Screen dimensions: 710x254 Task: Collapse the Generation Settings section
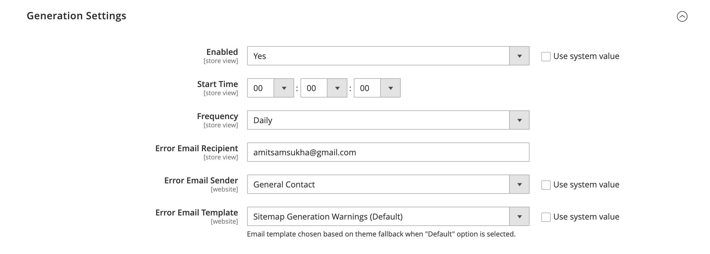coord(682,16)
